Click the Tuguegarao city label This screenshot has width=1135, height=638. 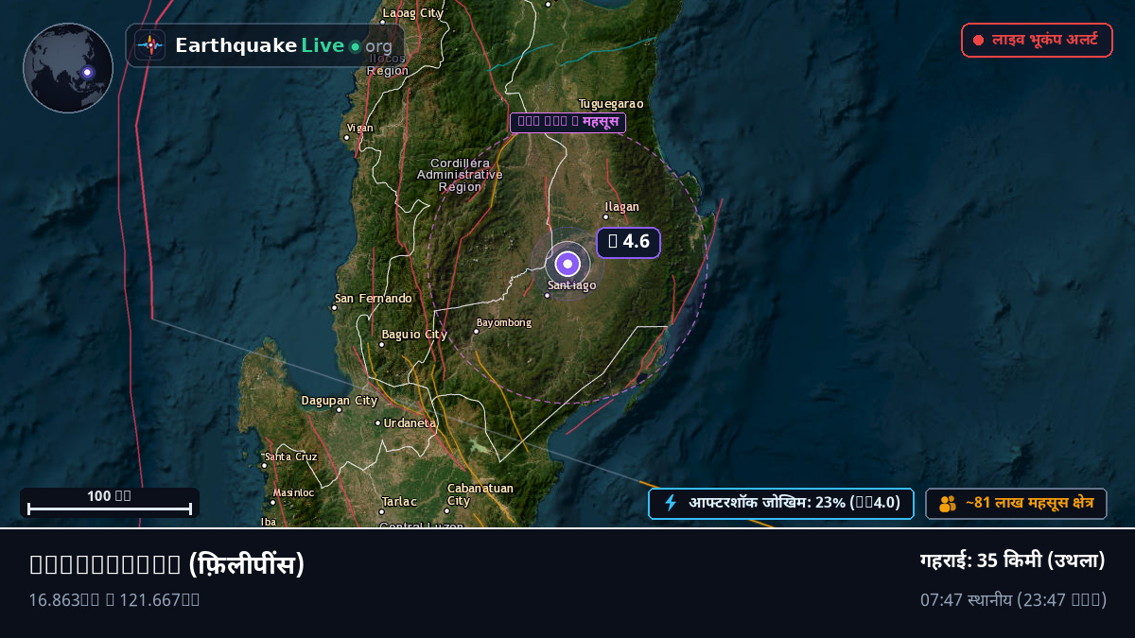tap(611, 104)
